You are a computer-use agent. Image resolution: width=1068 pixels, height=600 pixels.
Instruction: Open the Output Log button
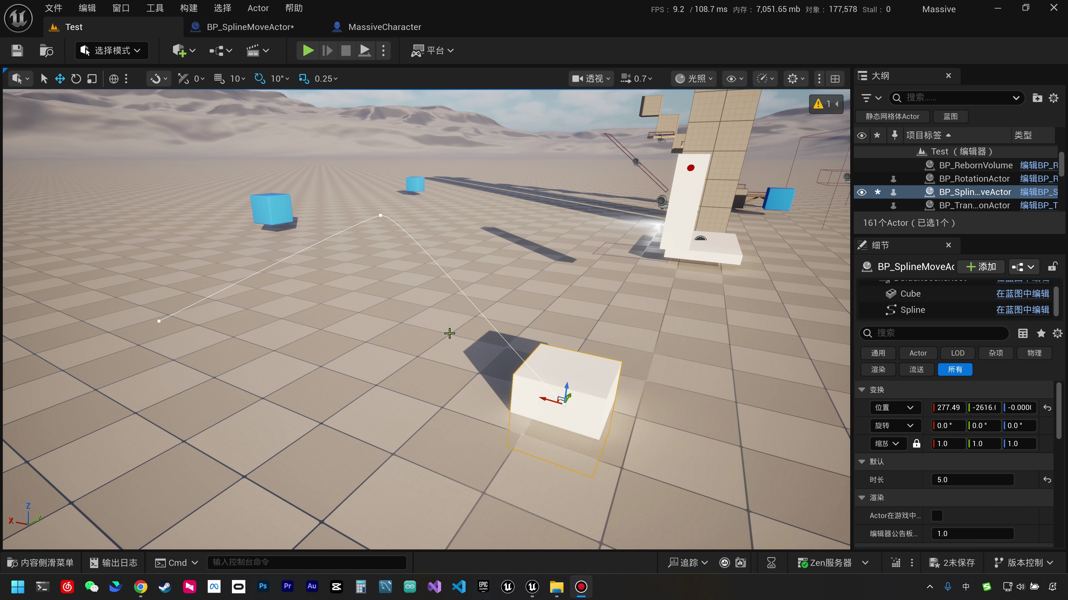[113, 563]
